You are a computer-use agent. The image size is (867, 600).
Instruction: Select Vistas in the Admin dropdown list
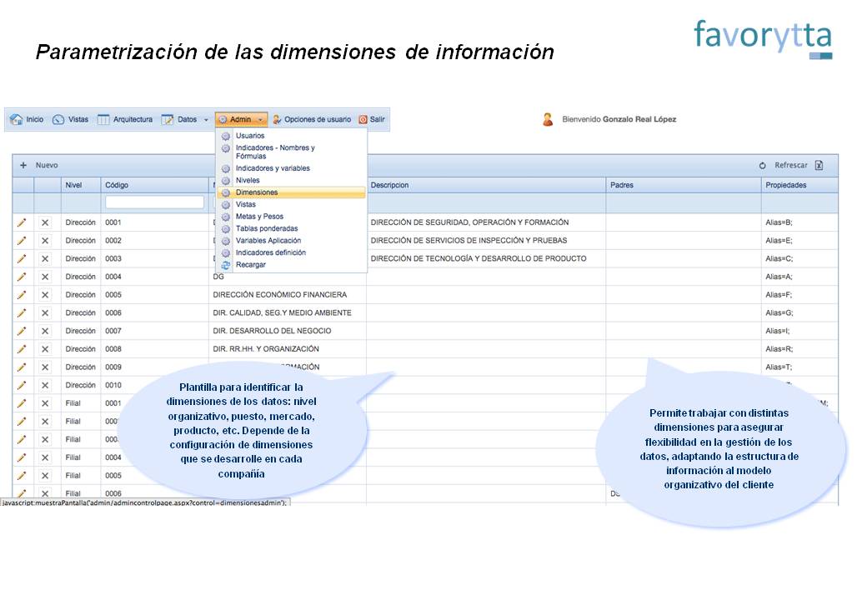tap(245, 204)
